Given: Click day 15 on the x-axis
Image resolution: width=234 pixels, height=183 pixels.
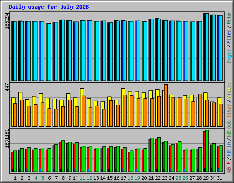Looking at the screenshot, I should coord(110,178).
